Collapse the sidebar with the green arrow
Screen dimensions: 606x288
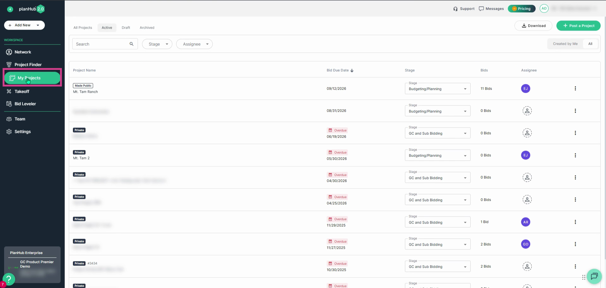click(x=10, y=9)
